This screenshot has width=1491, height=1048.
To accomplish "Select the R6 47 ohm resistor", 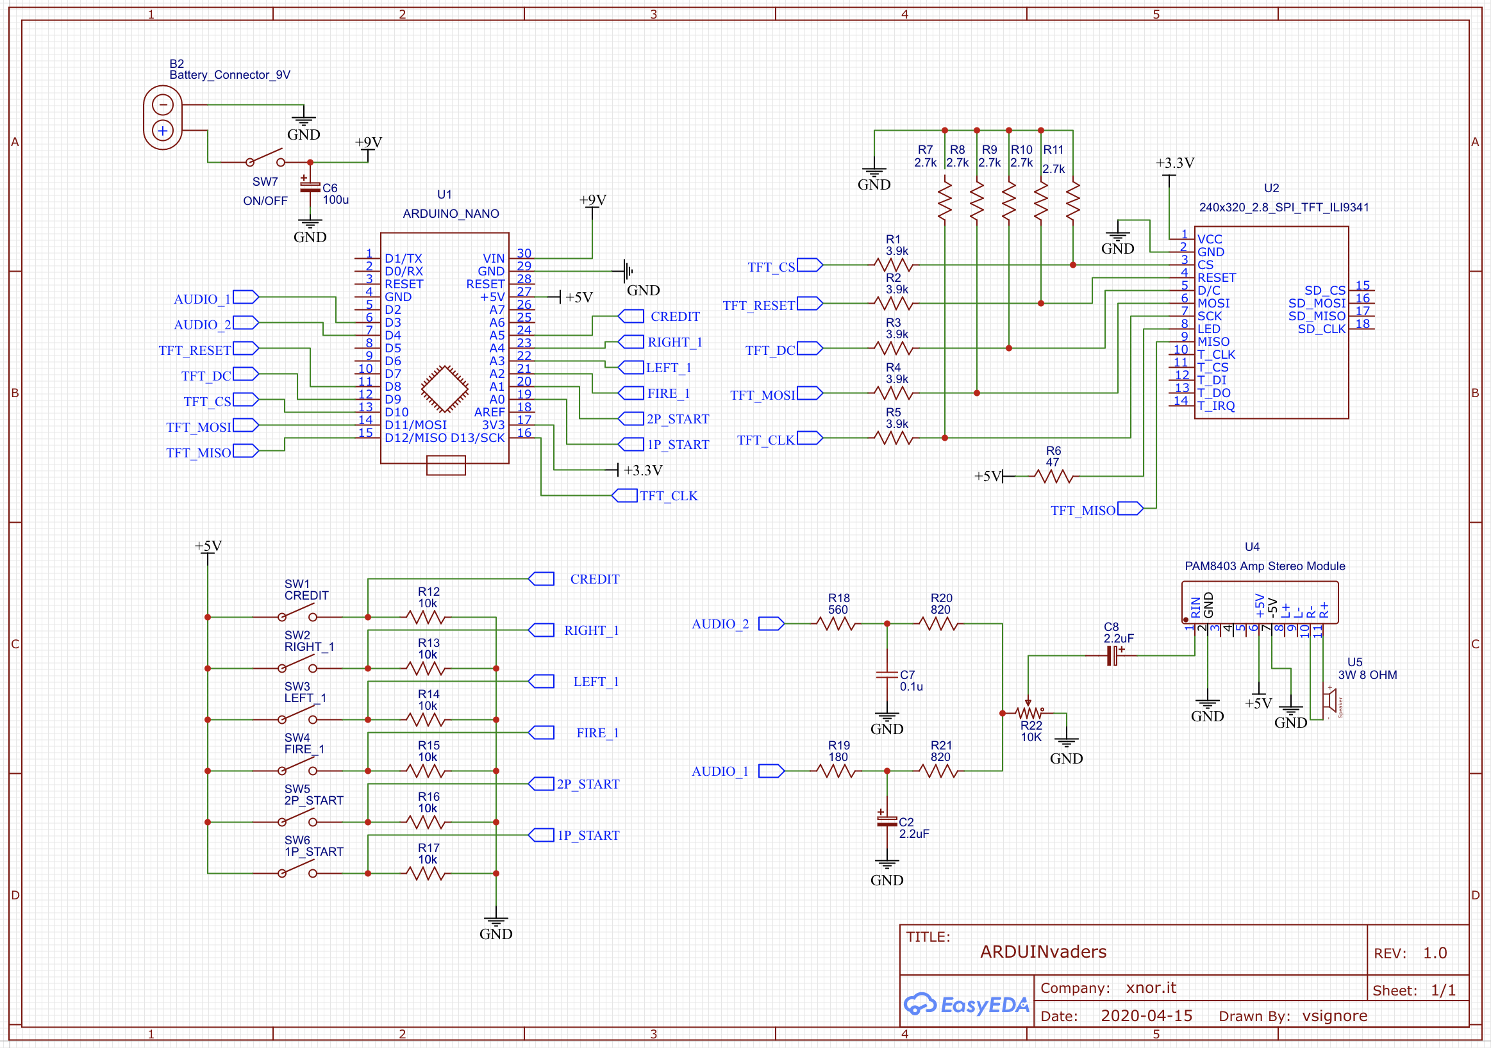I will pos(1054,477).
